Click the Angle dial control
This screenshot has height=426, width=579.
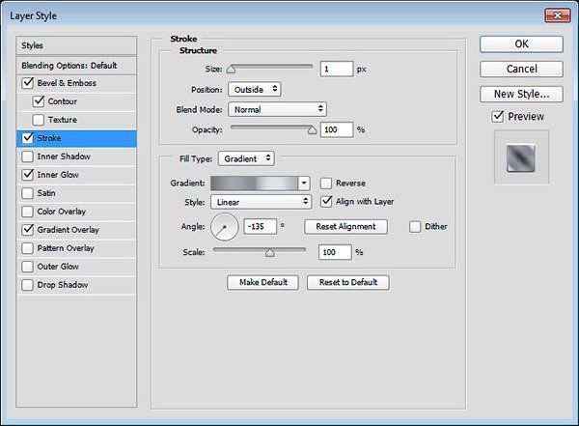pyautogui.click(x=225, y=227)
